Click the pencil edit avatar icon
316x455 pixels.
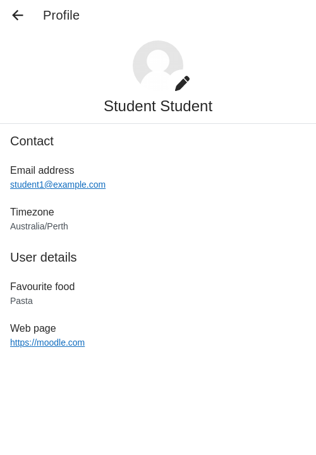[x=182, y=83]
